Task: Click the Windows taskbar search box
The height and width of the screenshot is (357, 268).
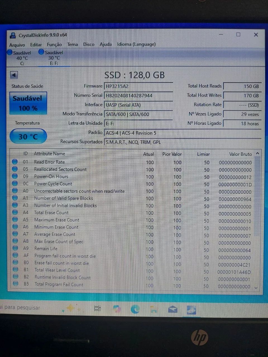Action: click(42, 308)
